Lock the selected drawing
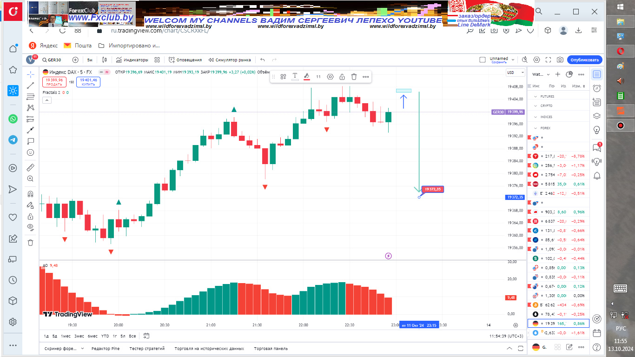Image resolution: width=635 pixels, height=357 pixels. click(342, 77)
